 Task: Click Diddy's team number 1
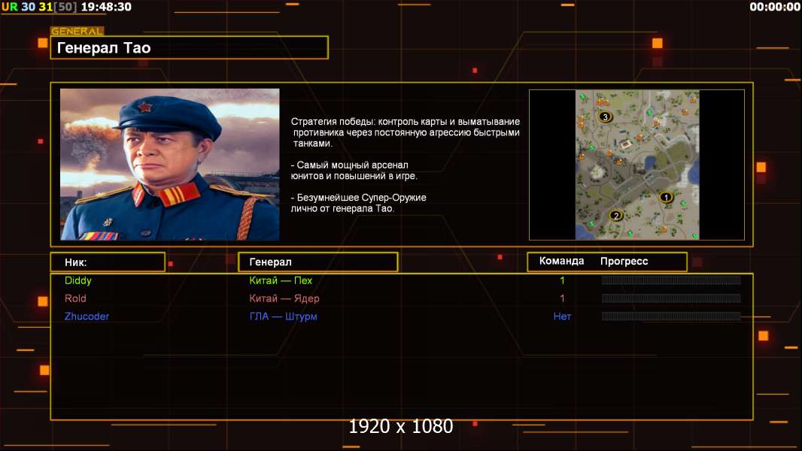pyautogui.click(x=562, y=280)
